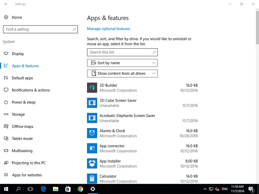Open the Sort by name dropdown
The width and height of the screenshot is (259, 194).
point(122,63)
